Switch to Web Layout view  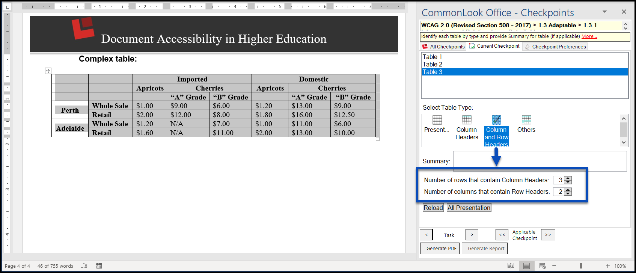tap(543, 266)
